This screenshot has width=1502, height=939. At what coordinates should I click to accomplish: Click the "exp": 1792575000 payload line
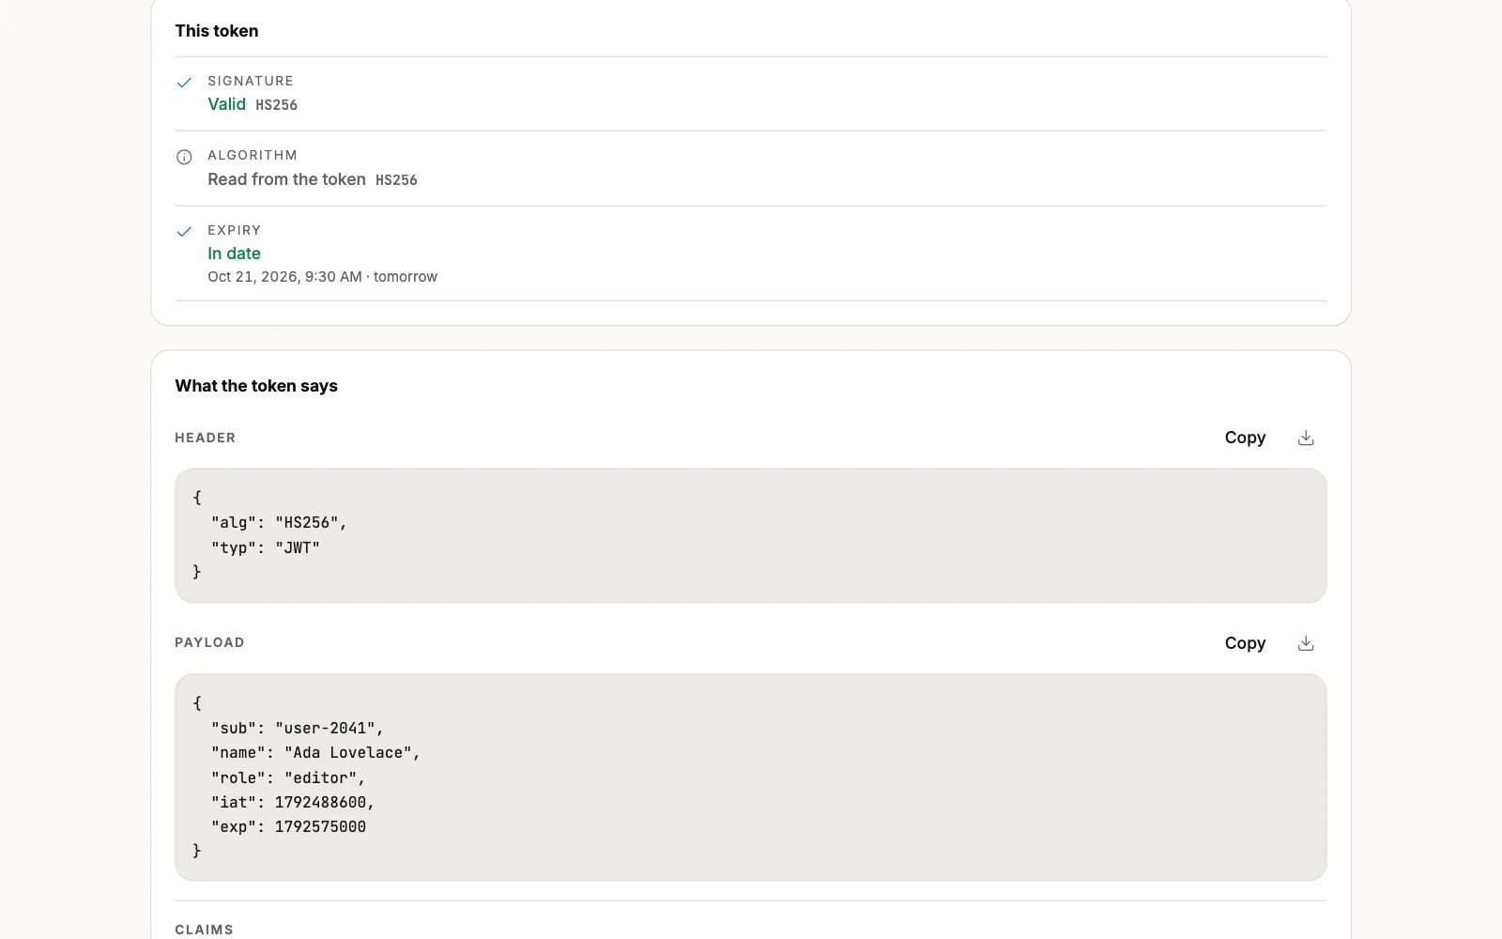coord(288,826)
